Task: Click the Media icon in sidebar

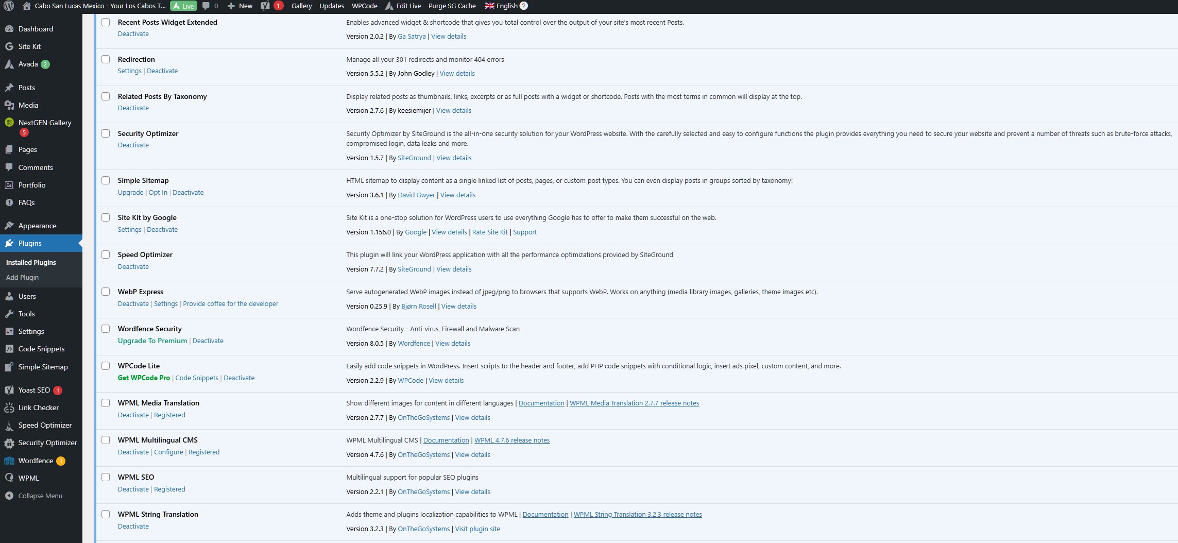Action: tap(9, 105)
